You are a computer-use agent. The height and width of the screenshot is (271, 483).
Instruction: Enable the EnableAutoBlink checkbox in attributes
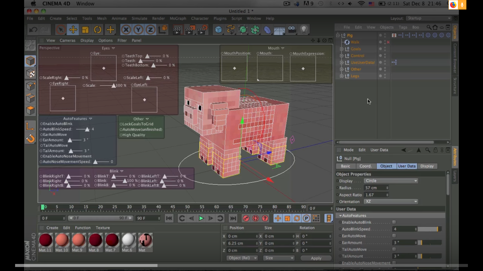[x=394, y=222]
